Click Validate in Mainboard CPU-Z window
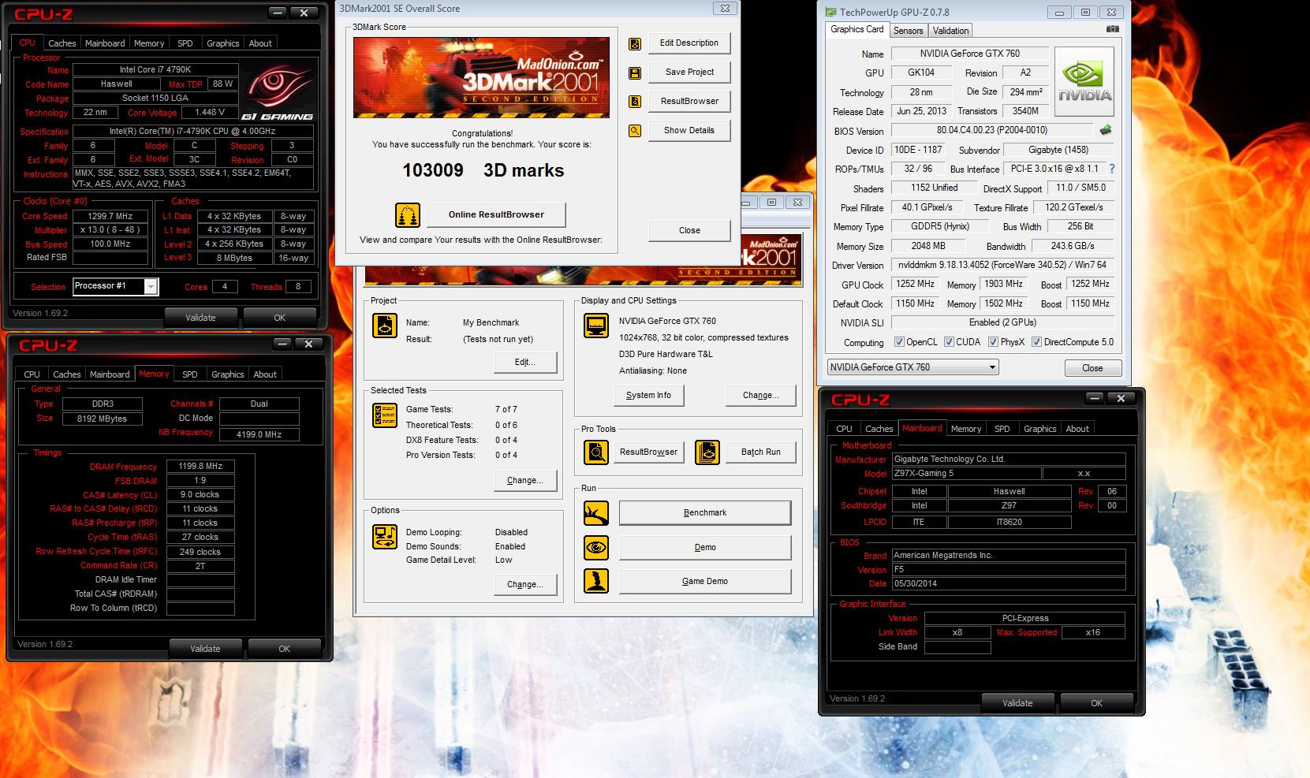 click(1017, 703)
